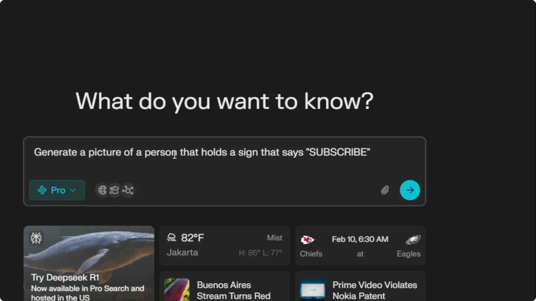Click the Buenos Aires story thumbnail
Viewport: 536px width, 301px height.
pos(177,290)
